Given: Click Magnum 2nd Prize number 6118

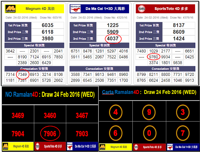Looking at the screenshot, I should [x=47, y=32].
